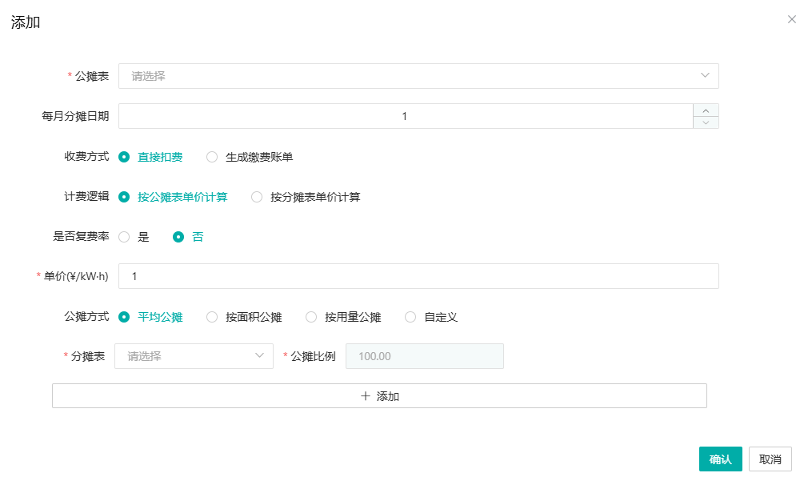Select the 直接扣费 radio option

tap(124, 157)
